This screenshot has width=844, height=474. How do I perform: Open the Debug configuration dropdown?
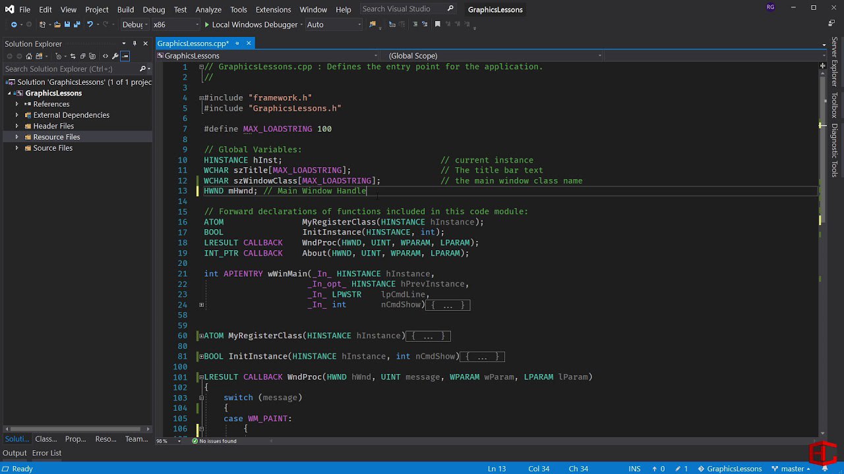135,24
